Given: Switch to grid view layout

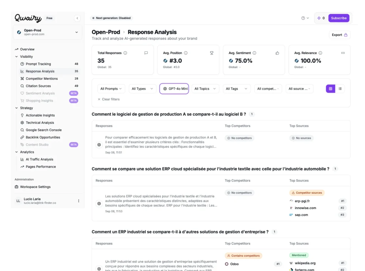Looking at the screenshot, I should click(330, 89).
